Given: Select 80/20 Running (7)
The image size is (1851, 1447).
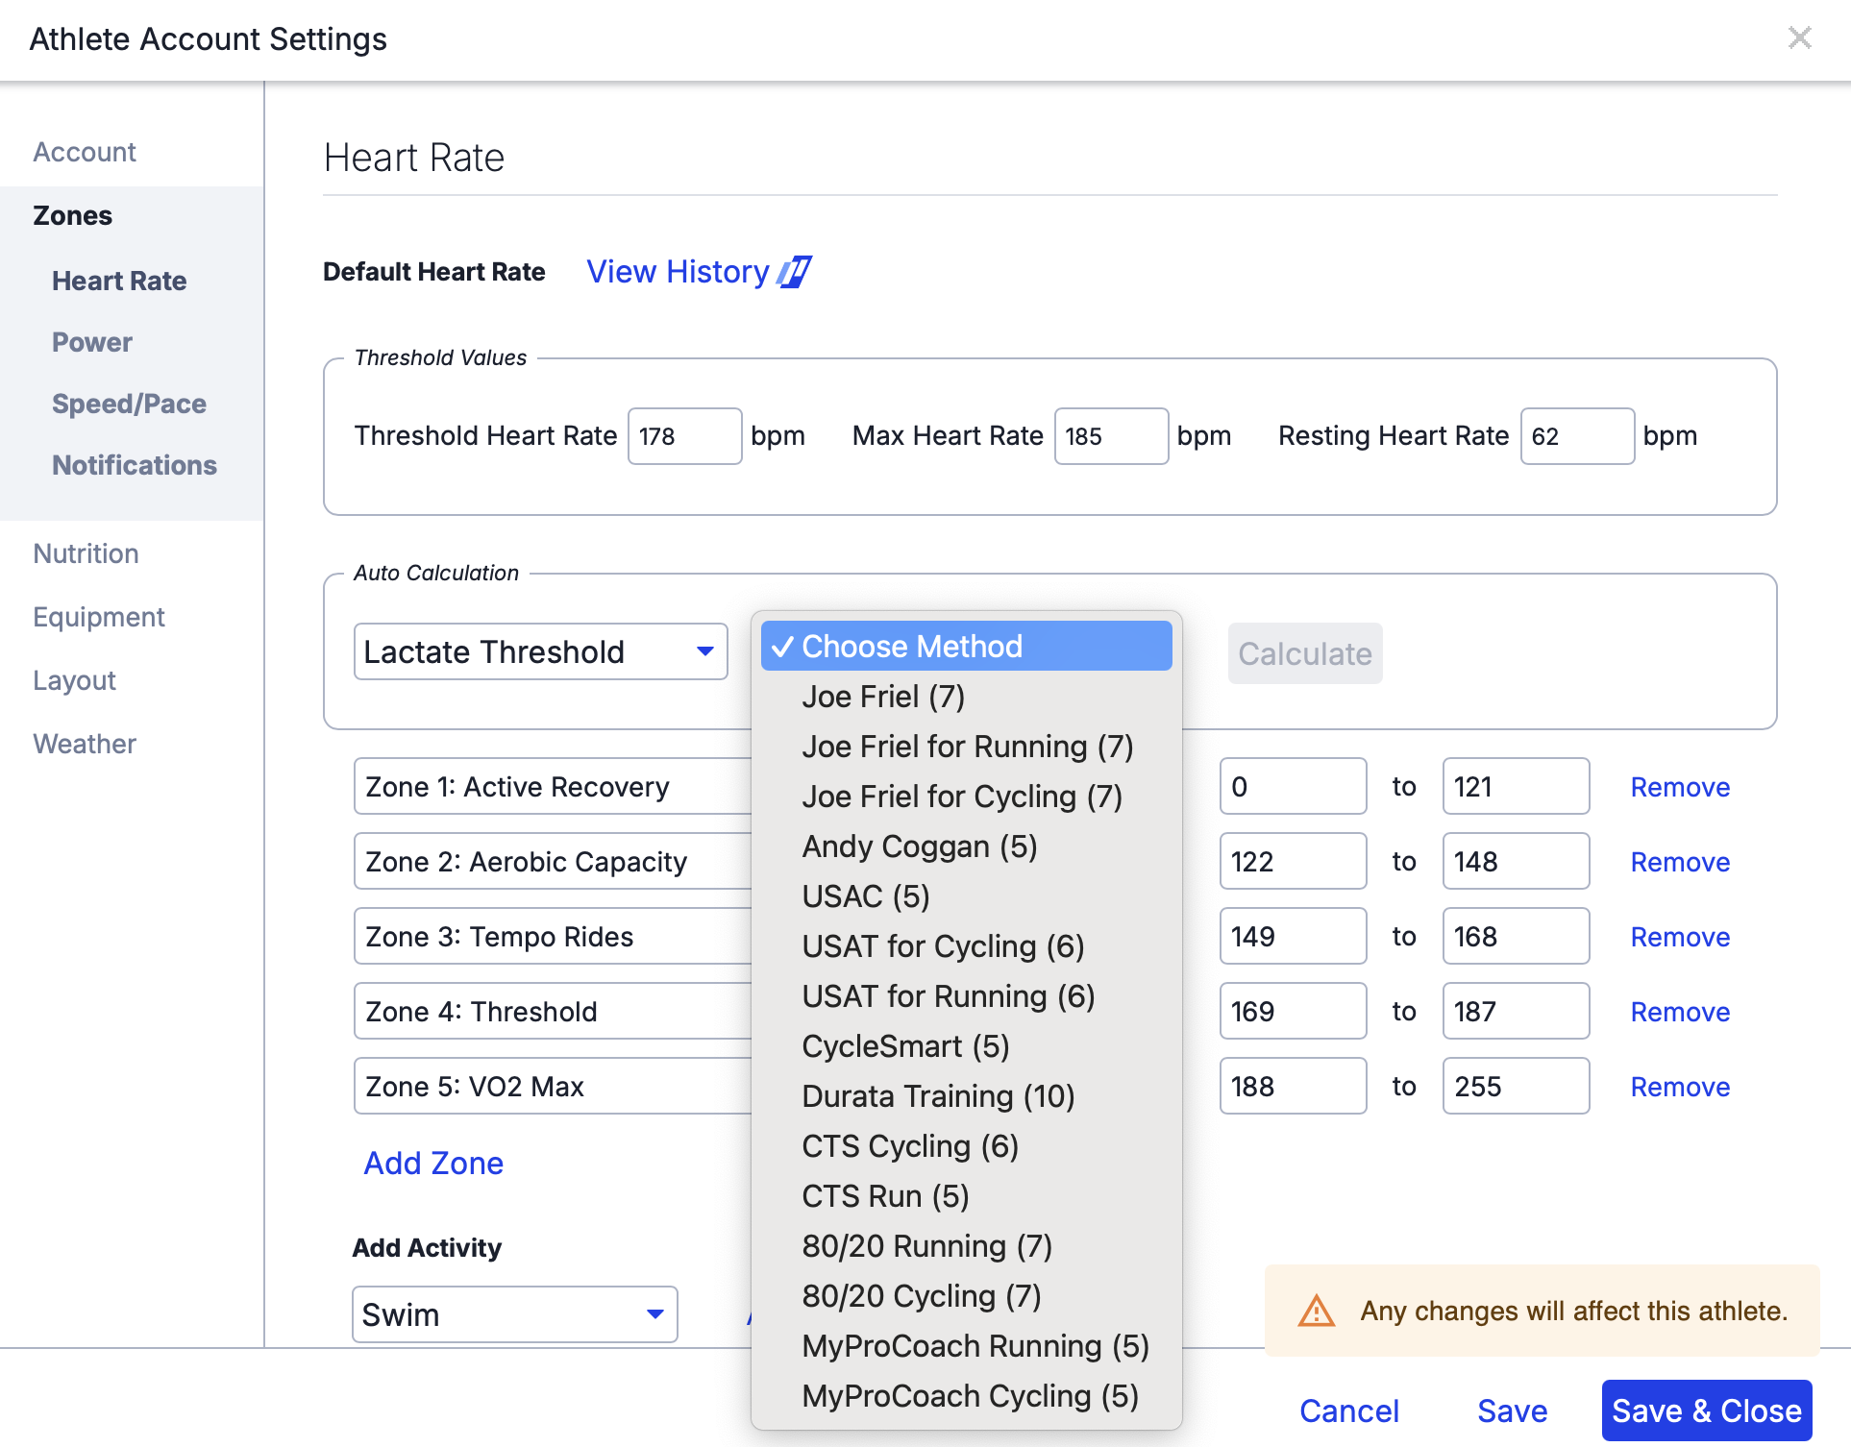Looking at the screenshot, I should point(966,1245).
